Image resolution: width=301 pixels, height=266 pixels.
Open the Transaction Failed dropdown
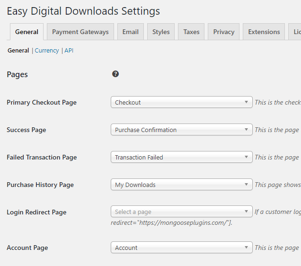tap(182, 157)
